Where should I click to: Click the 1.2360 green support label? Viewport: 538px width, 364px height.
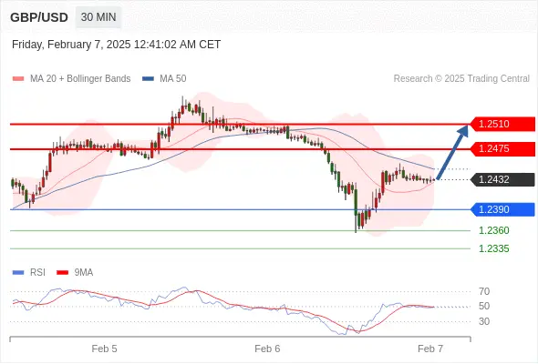pyautogui.click(x=493, y=230)
